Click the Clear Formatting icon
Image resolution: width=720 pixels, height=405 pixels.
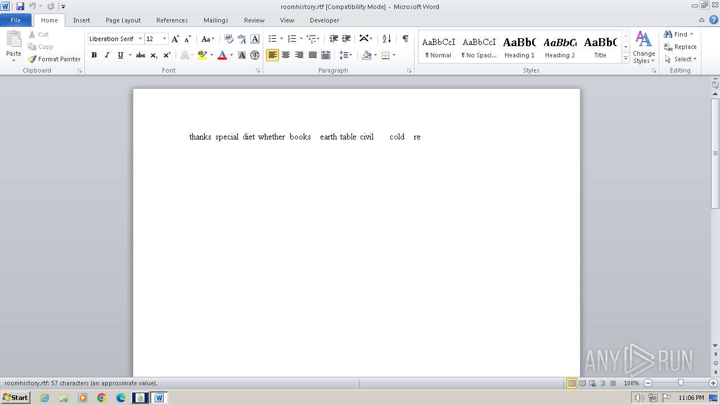click(228, 39)
